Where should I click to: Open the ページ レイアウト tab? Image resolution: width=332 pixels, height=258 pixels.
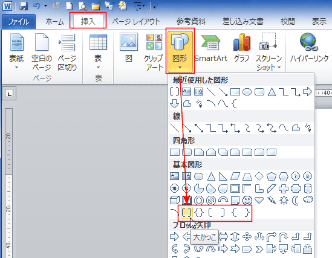coord(136,22)
